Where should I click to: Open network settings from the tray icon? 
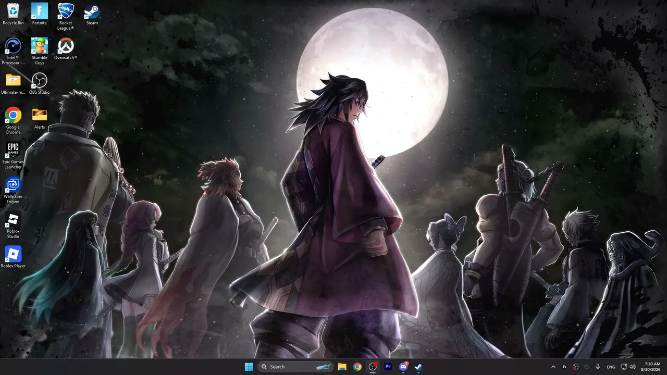point(623,367)
